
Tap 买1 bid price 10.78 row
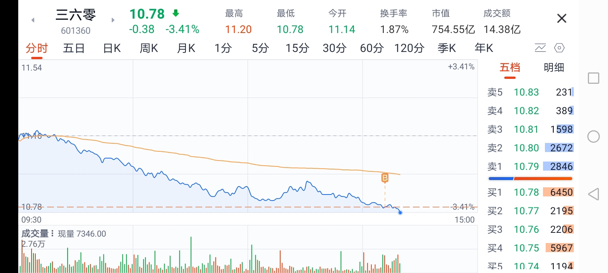[x=530, y=193]
